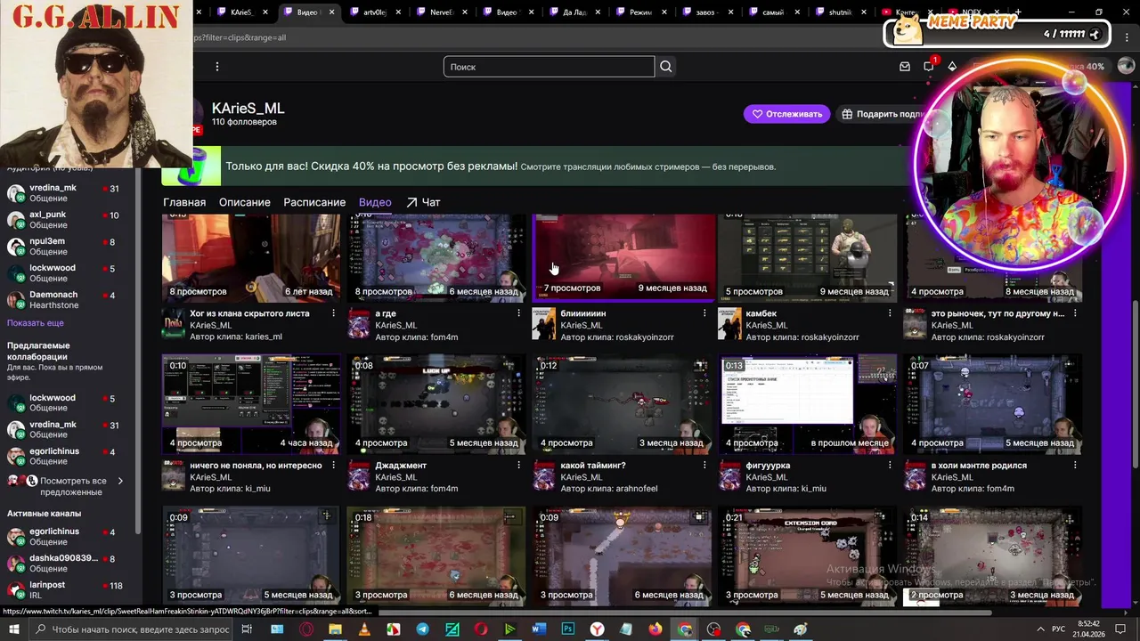The height and width of the screenshot is (641, 1140).
Task: Play the 'Джаджмент' clip thumbnail
Action: tap(437, 403)
